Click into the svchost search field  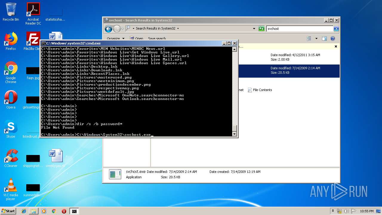(x=300, y=29)
